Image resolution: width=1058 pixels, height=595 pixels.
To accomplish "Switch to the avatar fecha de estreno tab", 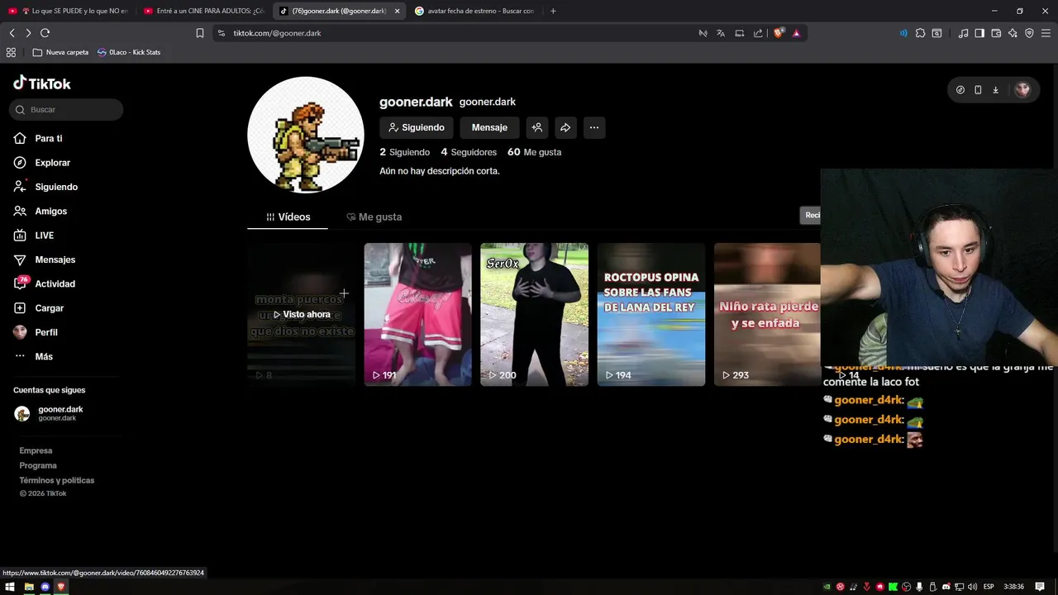I will pyautogui.click(x=475, y=11).
